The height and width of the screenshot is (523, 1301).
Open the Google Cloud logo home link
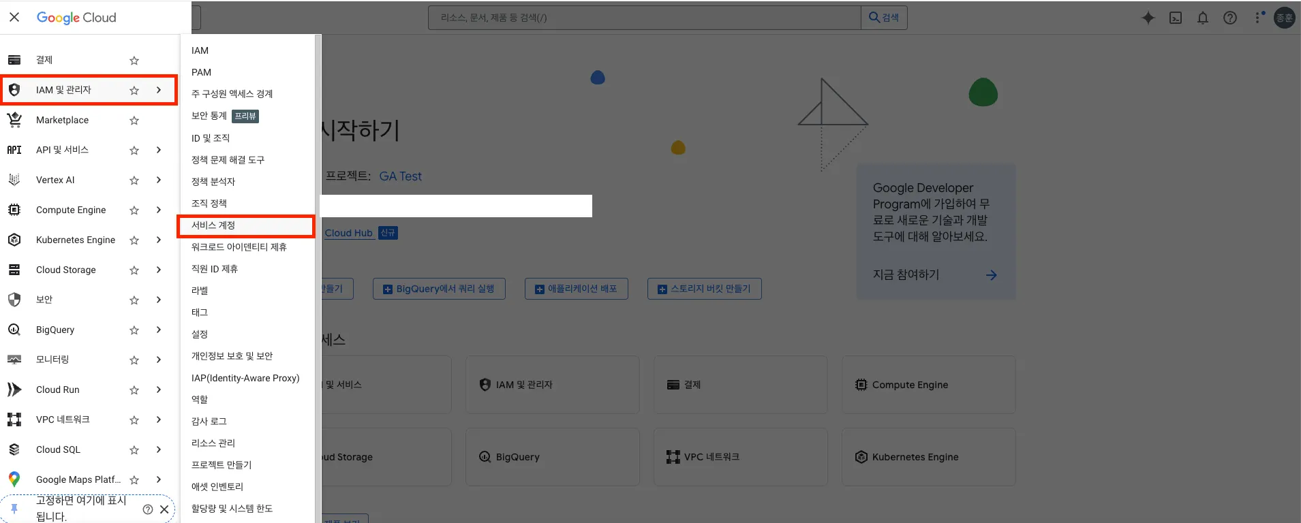(x=76, y=18)
